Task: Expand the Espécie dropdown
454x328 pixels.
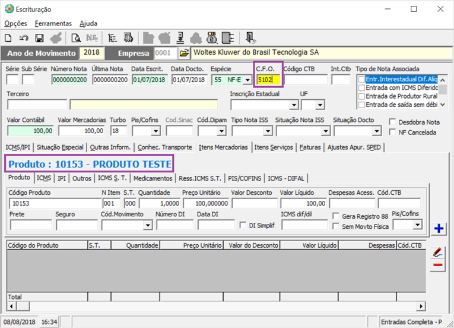Action: pos(247,80)
